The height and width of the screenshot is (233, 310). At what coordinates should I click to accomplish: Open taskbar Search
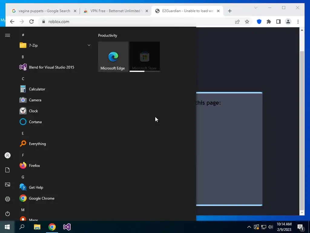coord(22,227)
